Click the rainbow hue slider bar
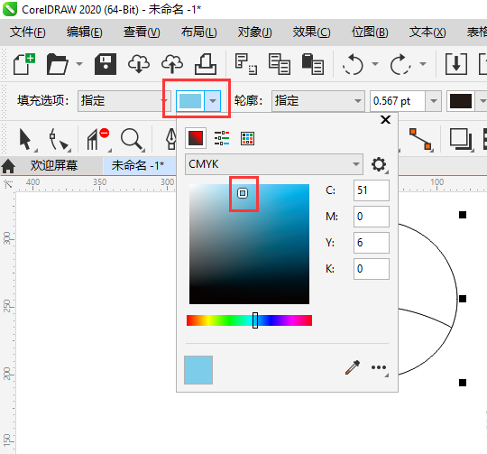 coord(249,320)
